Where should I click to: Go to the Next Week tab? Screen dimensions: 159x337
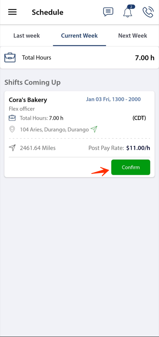pos(133,36)
